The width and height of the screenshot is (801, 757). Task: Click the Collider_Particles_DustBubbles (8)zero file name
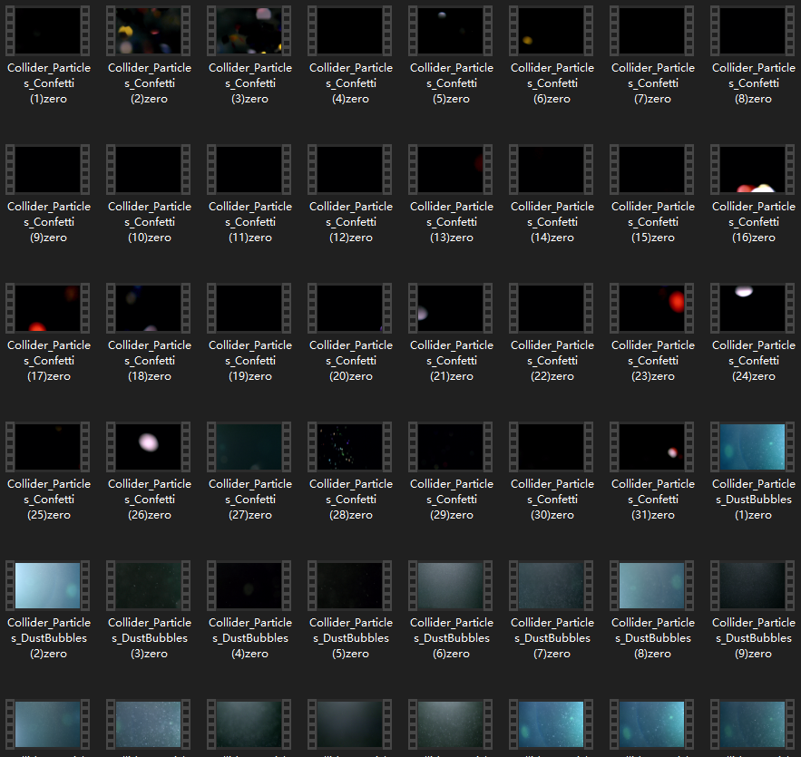point(653,638)
